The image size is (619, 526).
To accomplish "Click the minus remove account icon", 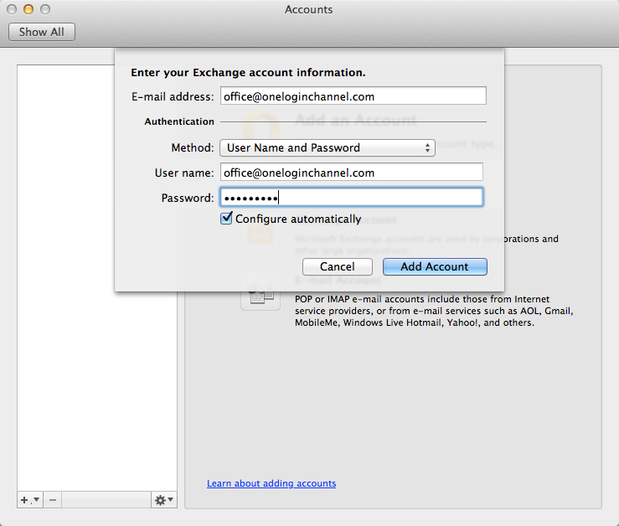I will (53, 500).
